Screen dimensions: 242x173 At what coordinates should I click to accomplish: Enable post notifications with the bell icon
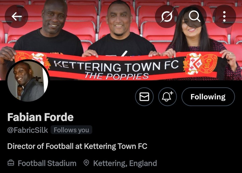[x=168, y=97]
